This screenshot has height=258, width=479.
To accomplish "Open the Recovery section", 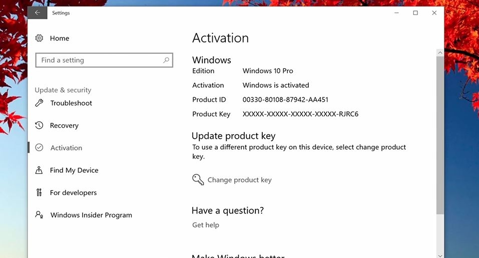I will click(x=64, y=125).
